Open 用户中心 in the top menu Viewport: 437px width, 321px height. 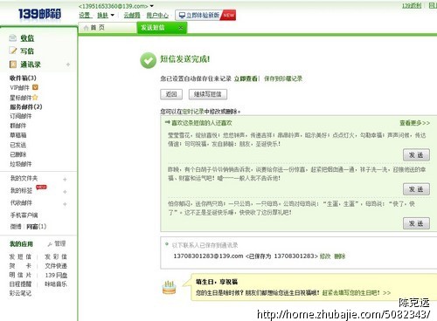coord(157,15)
